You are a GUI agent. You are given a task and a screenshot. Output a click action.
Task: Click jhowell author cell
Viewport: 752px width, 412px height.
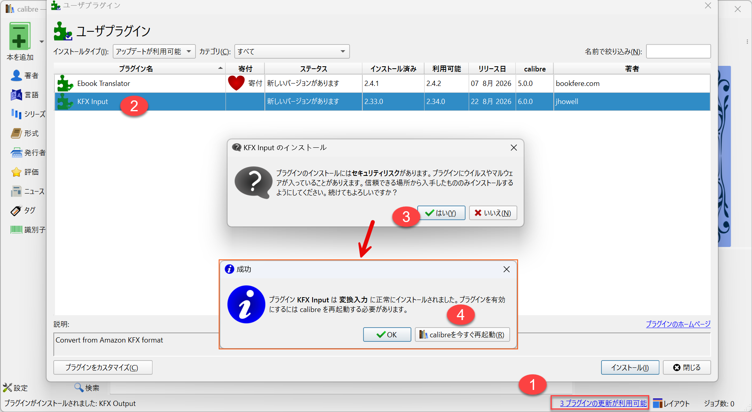(632, 102)
